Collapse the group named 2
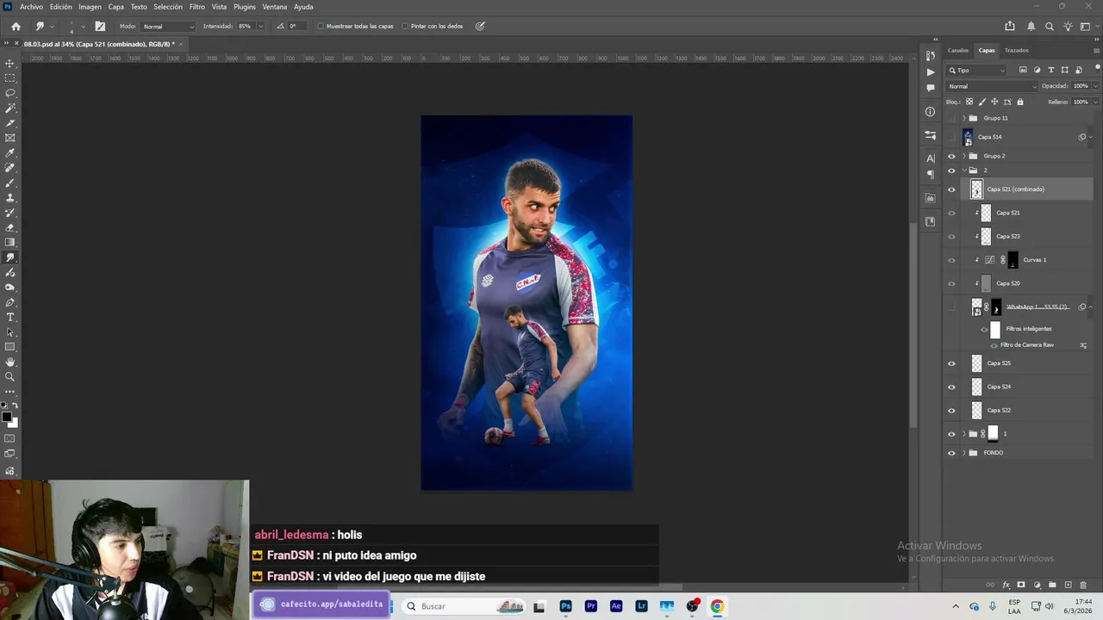Screen dimensions: 1103x620 [x=963, y=170]
